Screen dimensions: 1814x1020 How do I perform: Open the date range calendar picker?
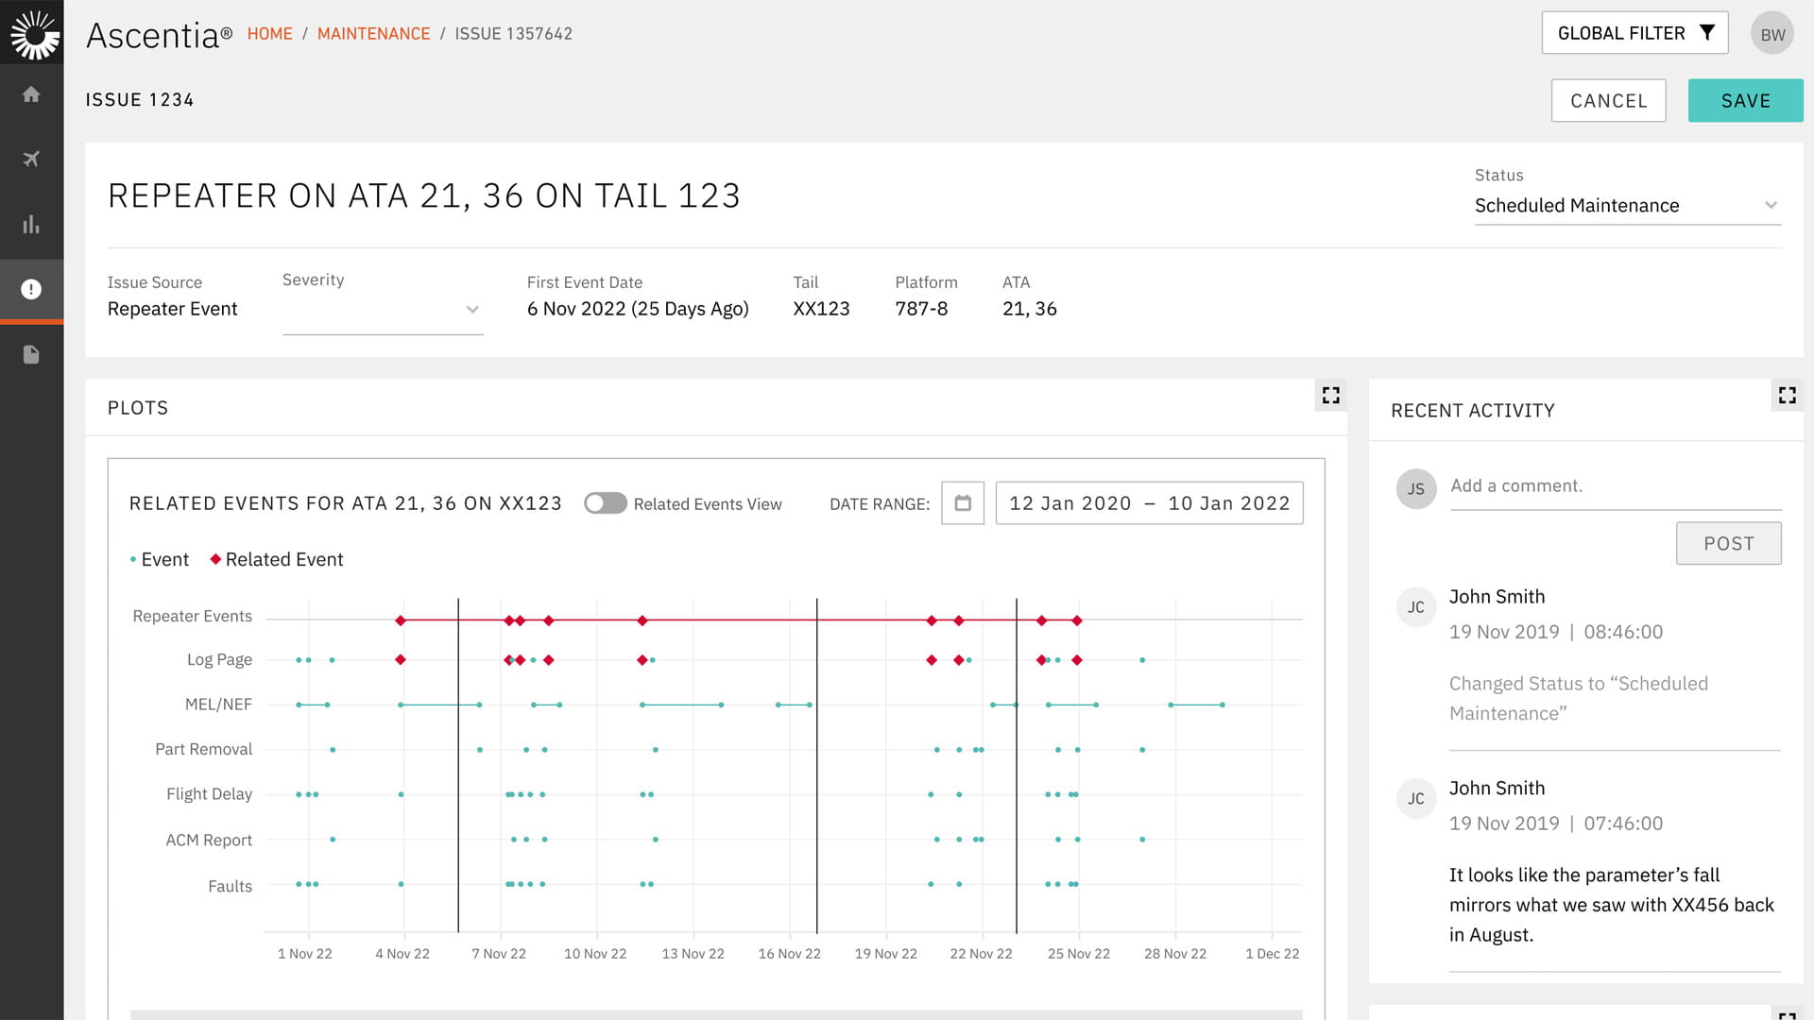(963, 503)
